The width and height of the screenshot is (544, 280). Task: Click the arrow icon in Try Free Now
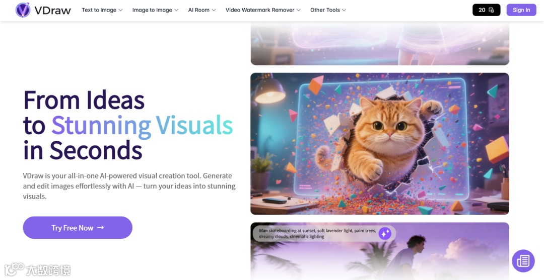tap(101, 227)
